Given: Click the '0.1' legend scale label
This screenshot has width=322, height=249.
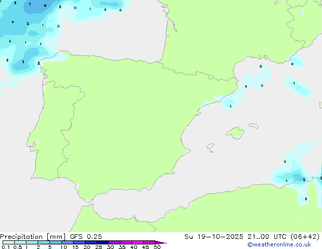Looking at the screenshot, I should tap(6, 247).
